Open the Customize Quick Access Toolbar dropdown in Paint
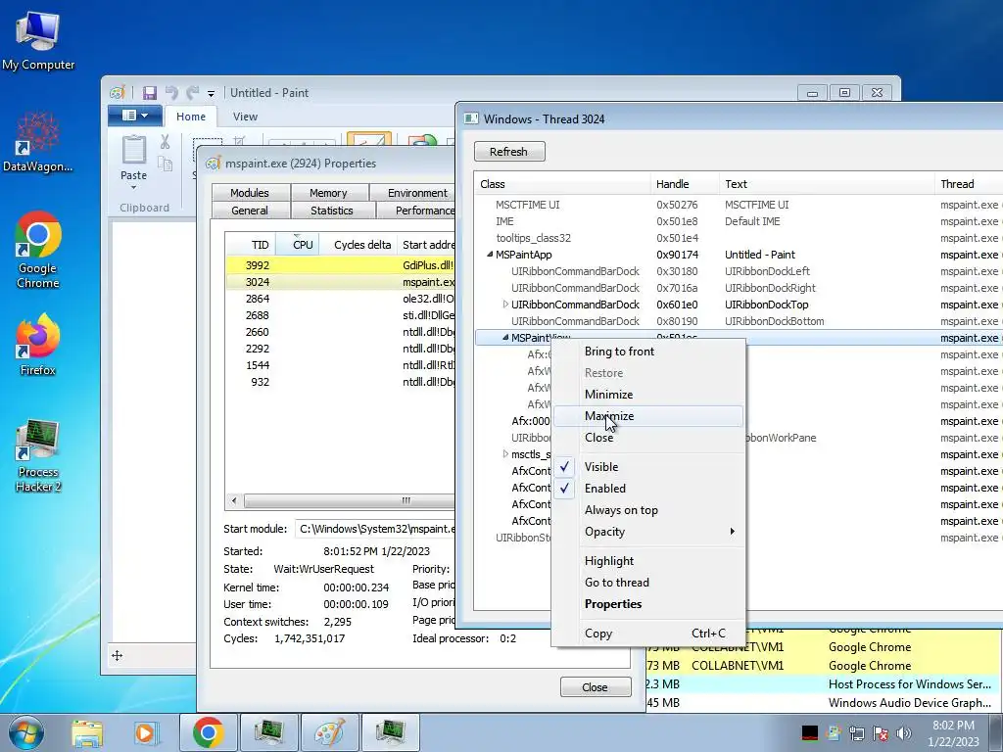 click(211, 93)
